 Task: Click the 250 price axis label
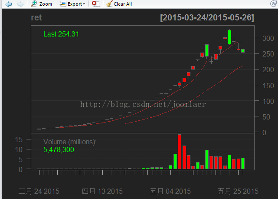click(268, 54)
